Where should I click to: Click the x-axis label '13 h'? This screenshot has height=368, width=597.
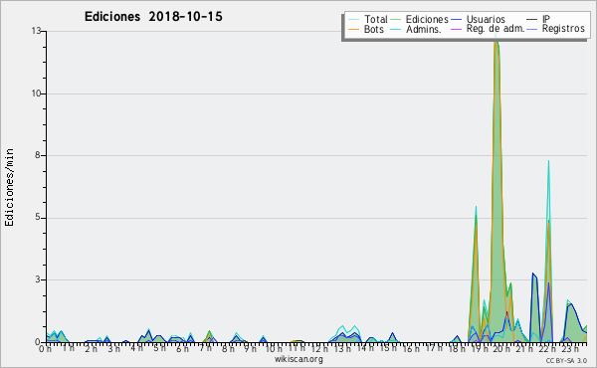click(342, 349)
